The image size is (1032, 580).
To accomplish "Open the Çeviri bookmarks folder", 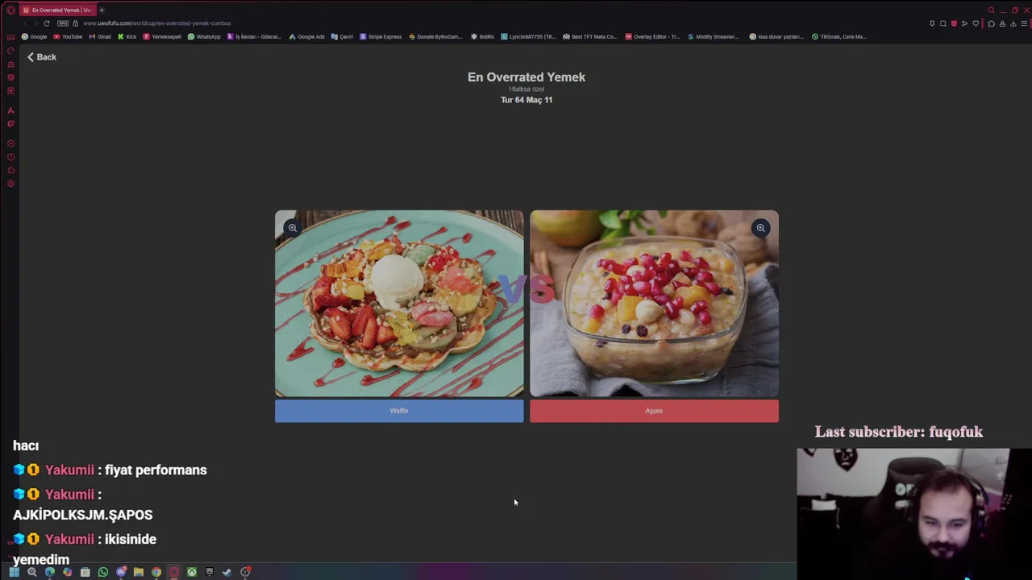I will pos(343,36).
